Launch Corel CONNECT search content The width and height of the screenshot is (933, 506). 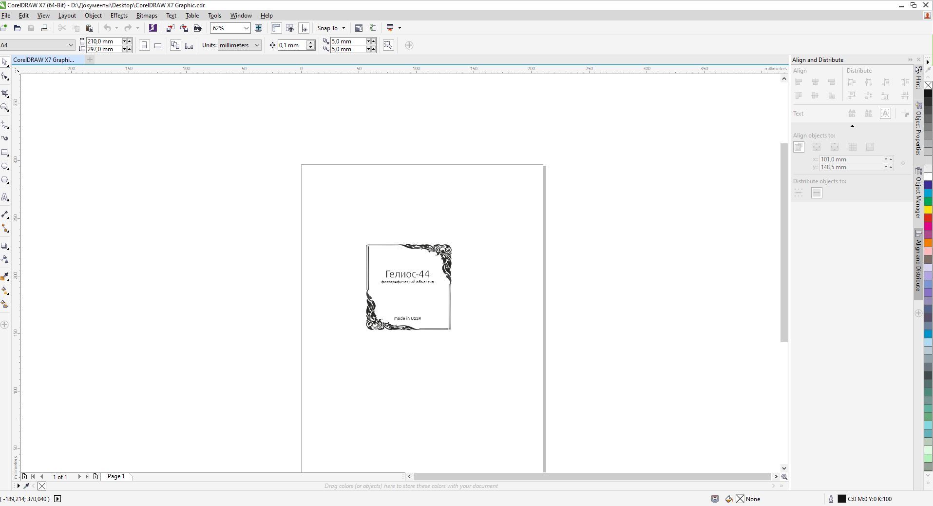tap(152, 28)
